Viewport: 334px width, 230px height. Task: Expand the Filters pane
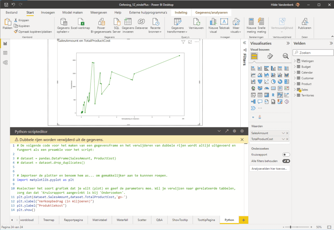pyautogui.click(x=245, y=43)
